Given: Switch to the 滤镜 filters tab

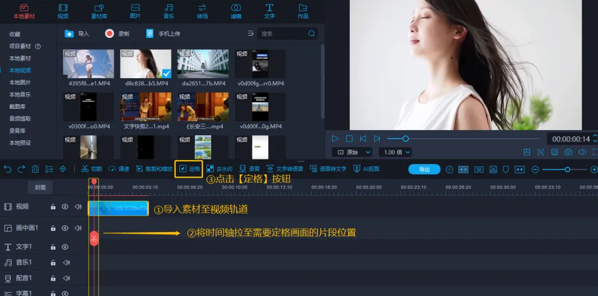Looking at the screenshot, I should pos(236,11).
